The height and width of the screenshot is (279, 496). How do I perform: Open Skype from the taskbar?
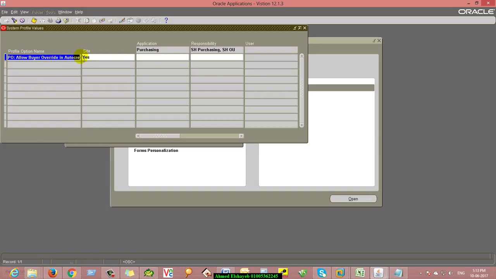[322, 273]
